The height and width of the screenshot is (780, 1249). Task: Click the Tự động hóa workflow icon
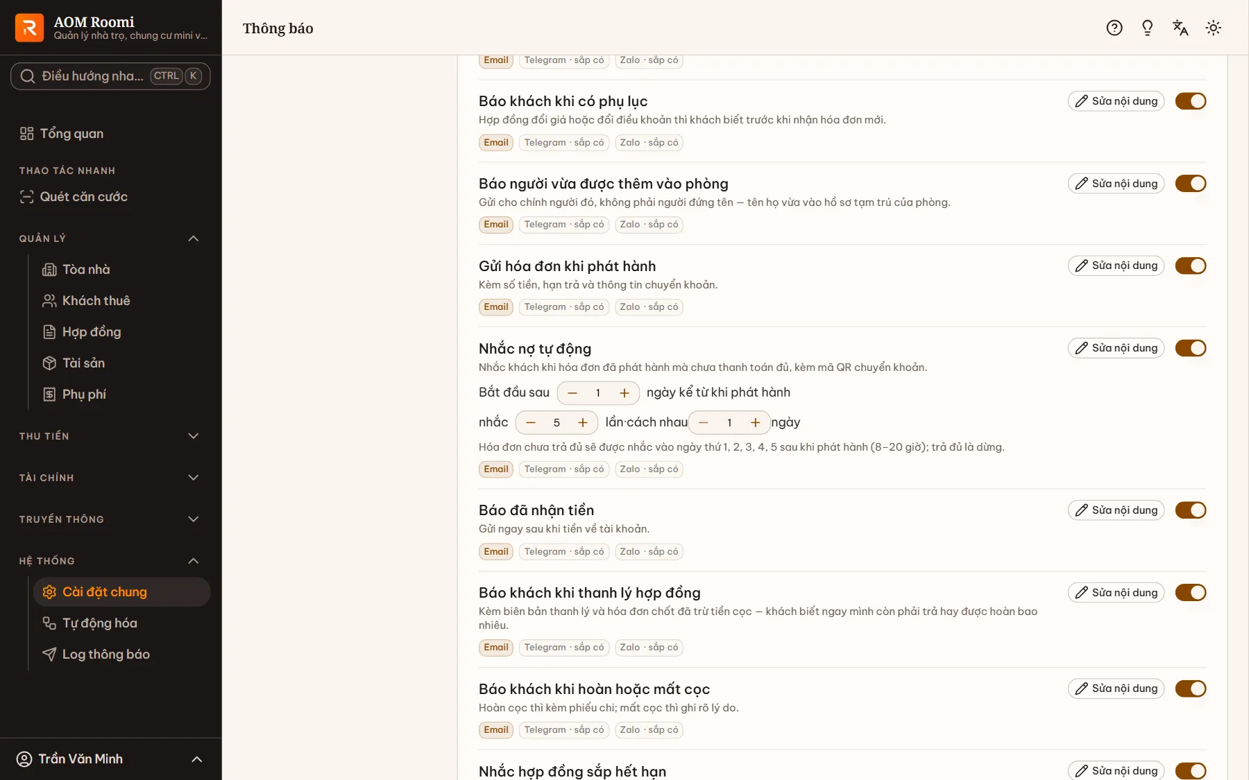pyautogui.click(x=49, y=623)
